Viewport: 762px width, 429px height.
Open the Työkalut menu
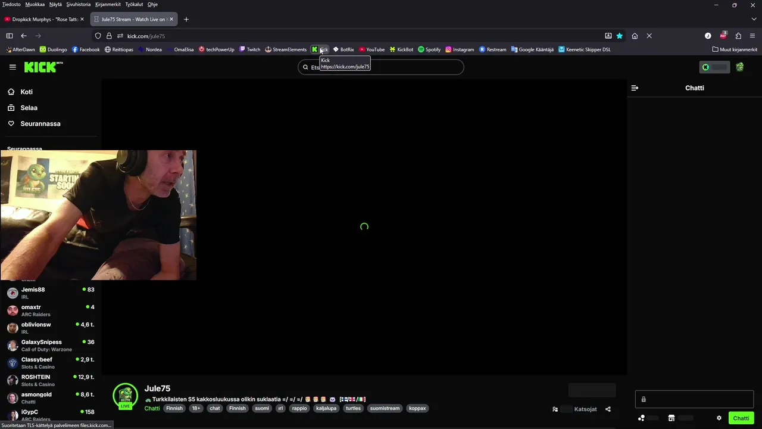[x=134, y=4]
